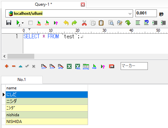
Task: Click the format-undo icon with blue arrow
Action: point(146,23)
